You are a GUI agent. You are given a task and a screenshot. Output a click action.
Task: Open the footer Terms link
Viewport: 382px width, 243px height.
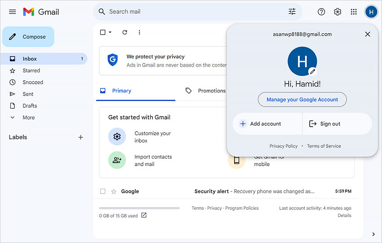tap(198, 208)
